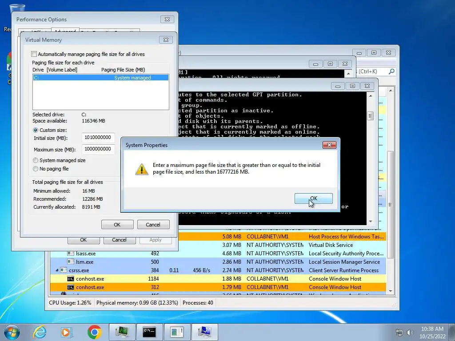The width and height of the screenshot is (455, 341).
Task: Switch to the Command Prompt taskbar button
Action: [x=149, y=332]
